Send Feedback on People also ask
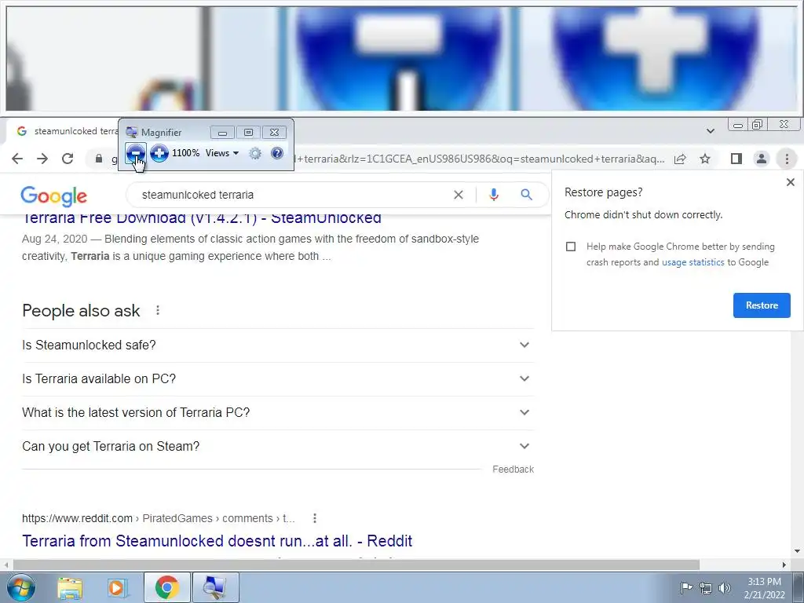804x603 pixels. coord(513,470)
